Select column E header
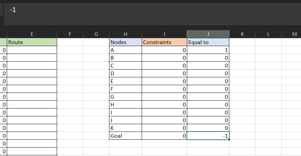 click(x=32, y=34)
